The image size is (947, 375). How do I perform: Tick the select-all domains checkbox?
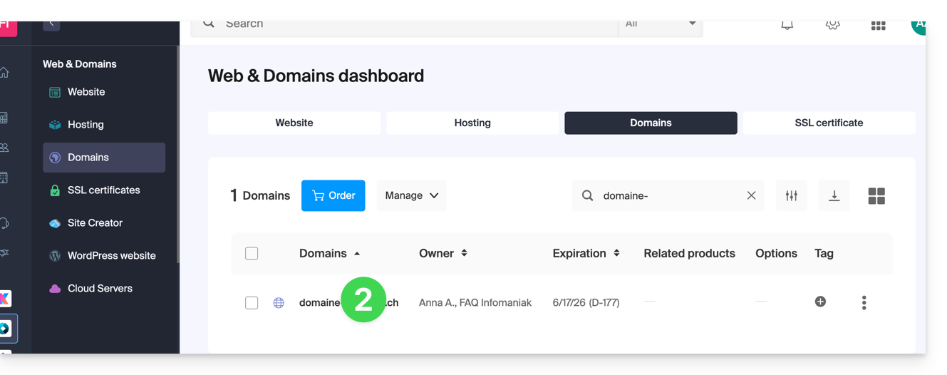point(252,253)
